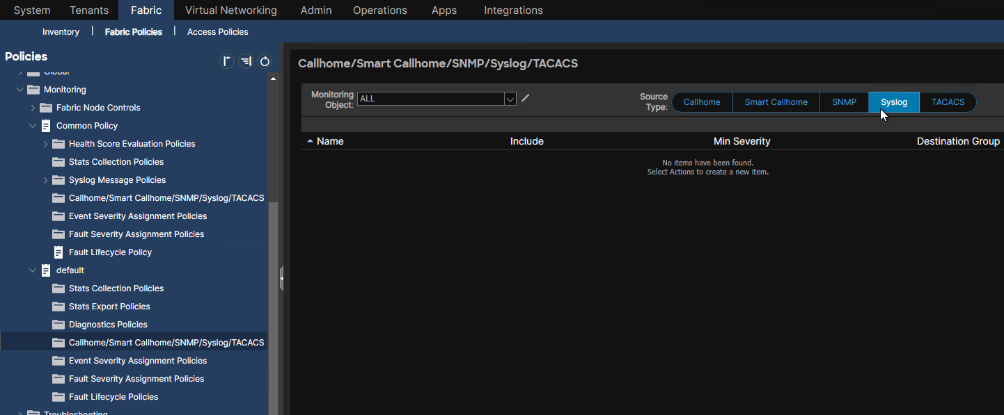Open the Tenants menu
The image size is (1004, 415).
pos(89,10)
